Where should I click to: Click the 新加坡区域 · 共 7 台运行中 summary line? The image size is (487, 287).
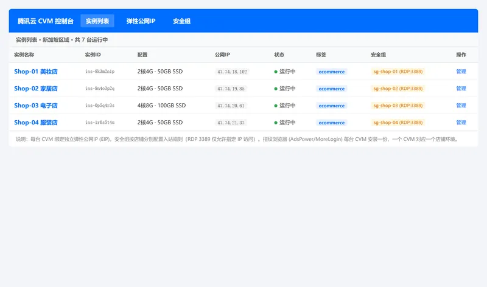click(x=62, y=40)
